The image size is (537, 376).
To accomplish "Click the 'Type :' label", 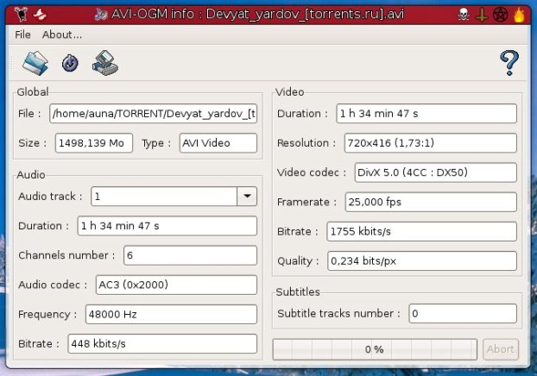I will [x=156, y=143].
